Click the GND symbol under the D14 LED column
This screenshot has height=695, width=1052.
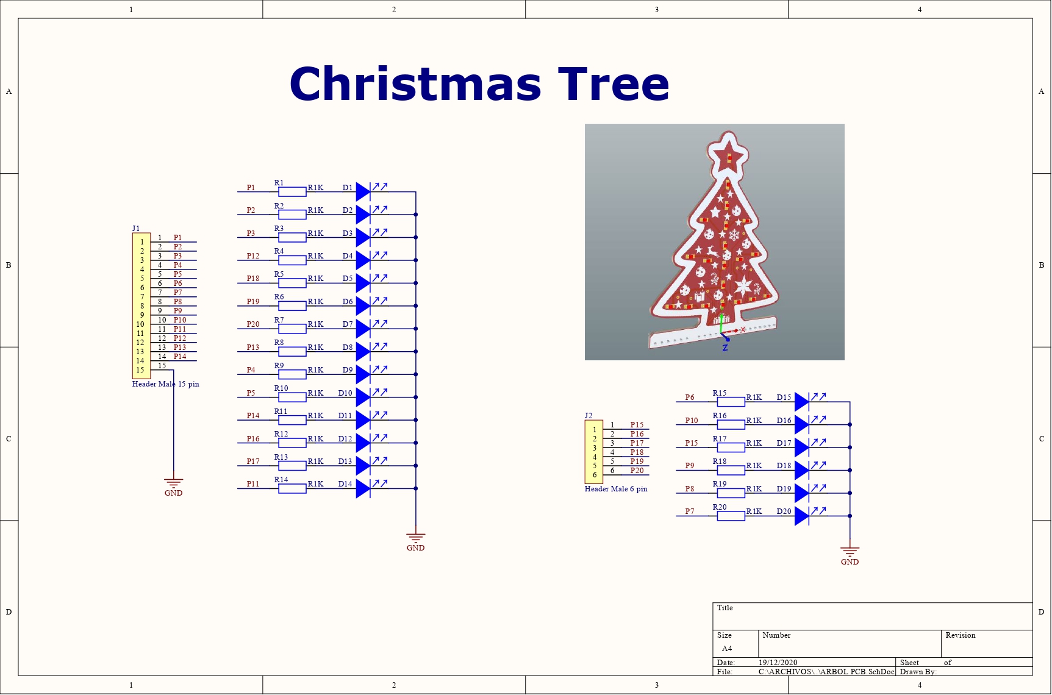coord(415,538)
